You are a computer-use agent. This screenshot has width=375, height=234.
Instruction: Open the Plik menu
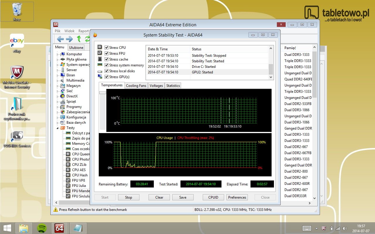pos(57,31)
